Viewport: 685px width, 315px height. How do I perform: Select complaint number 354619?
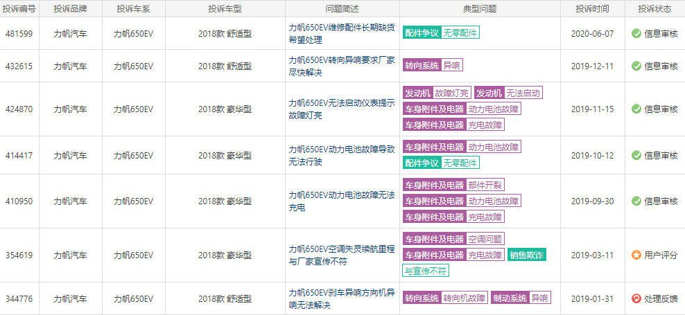[19, 255]
